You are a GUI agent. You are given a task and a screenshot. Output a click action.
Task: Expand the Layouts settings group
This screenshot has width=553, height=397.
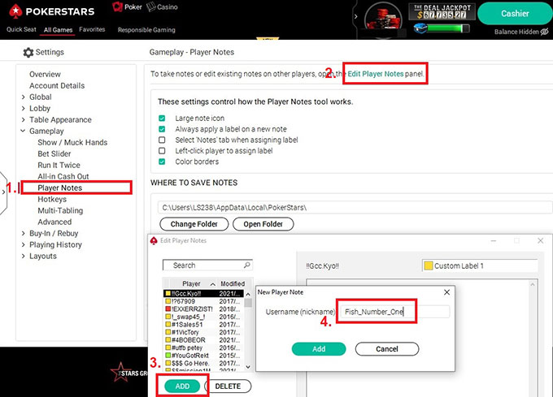click(x=24, y=256)
